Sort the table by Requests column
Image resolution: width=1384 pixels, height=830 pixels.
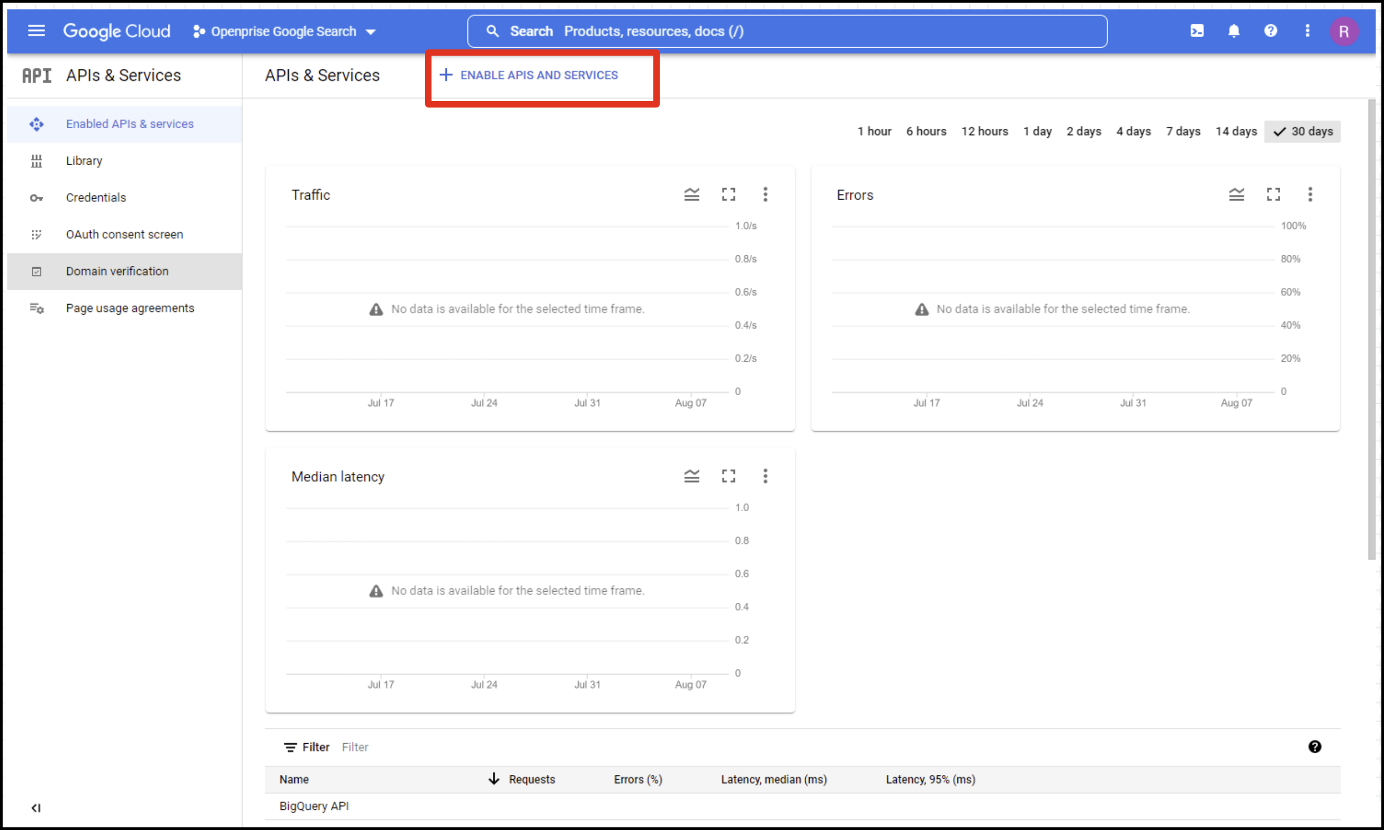(x=532, y=780)
